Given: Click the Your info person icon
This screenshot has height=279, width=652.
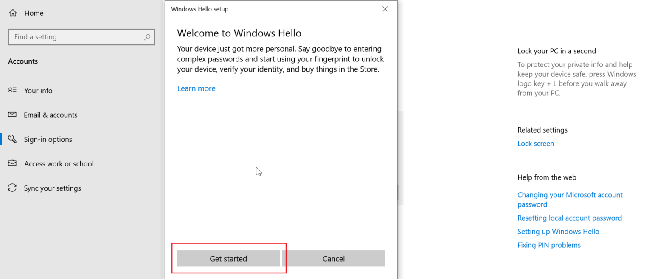Looking at the screenshot, I should (12, 90).
